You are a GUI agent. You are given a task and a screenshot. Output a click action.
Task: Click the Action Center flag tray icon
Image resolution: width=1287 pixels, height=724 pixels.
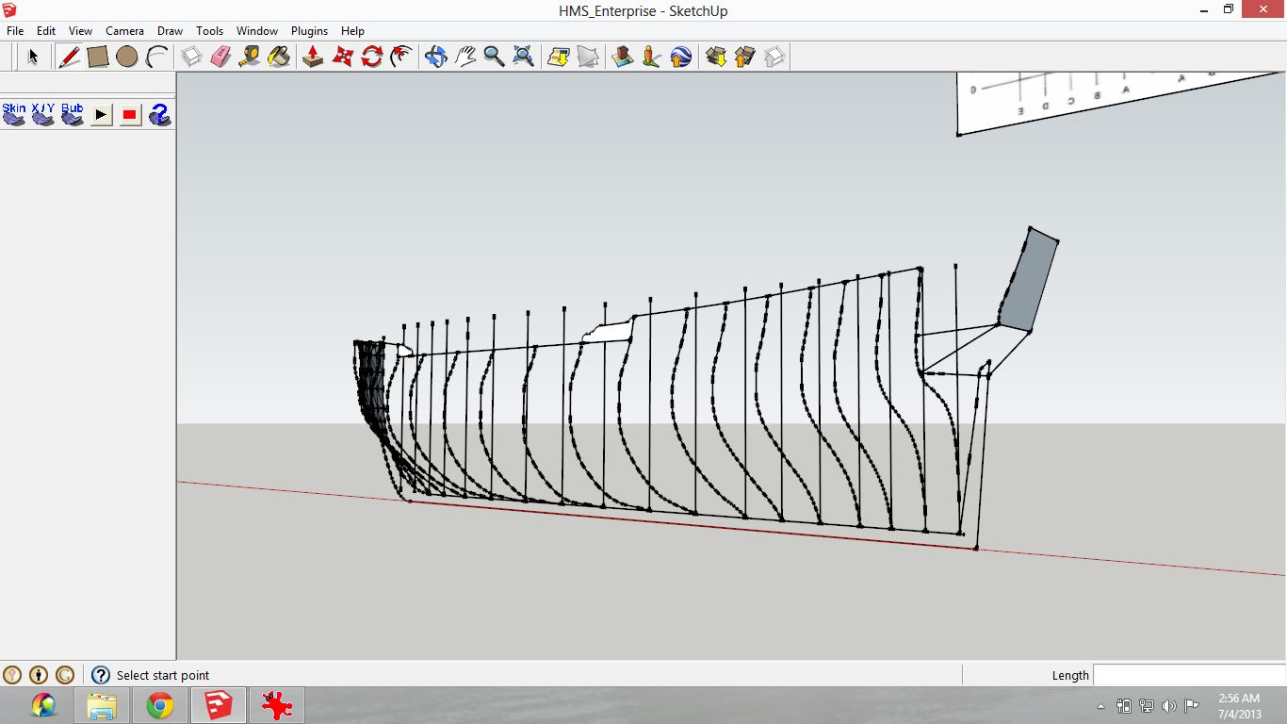tap(1192, 705)
